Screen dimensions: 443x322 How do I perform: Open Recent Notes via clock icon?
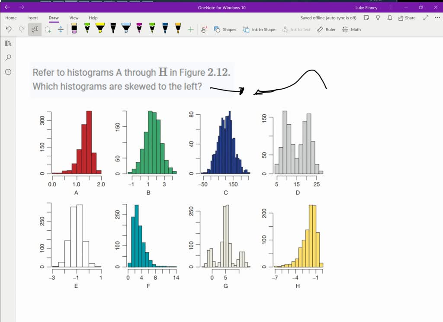[x=8, y=72]
